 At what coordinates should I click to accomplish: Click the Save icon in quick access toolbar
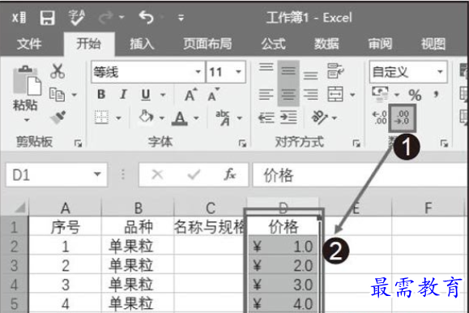[47, 18]
